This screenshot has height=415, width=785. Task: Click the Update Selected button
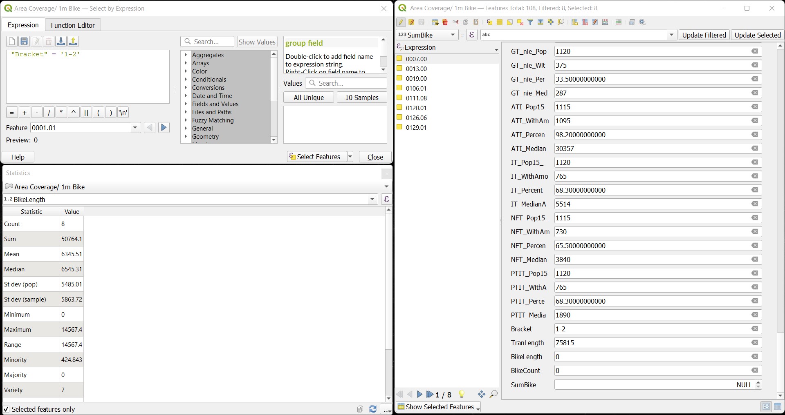[x=757, y=35]
